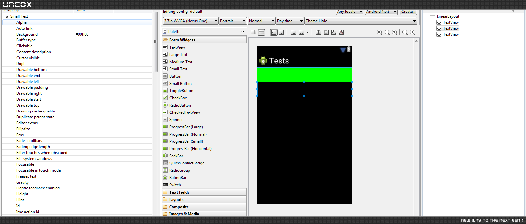
Task: Click the clear weights icon with red X
Action: [341, 32]
